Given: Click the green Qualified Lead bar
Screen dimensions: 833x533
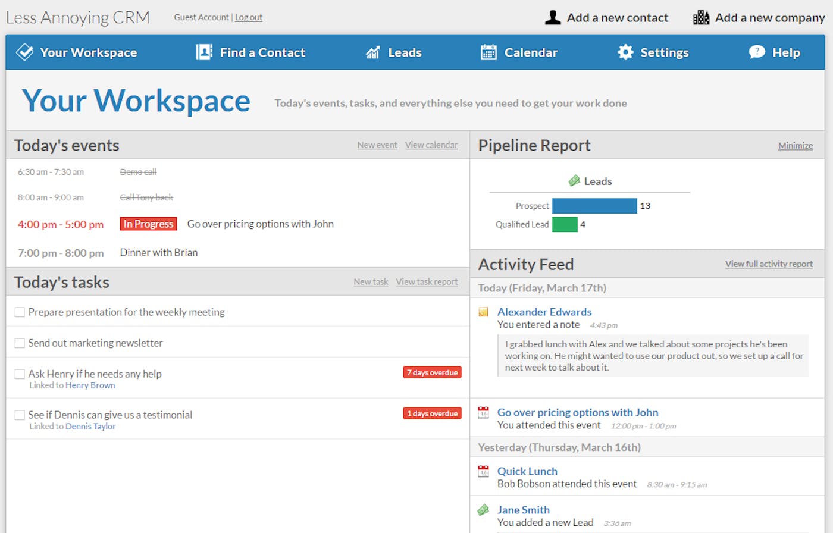Looking at the screenshot, I should click(565, 224).
